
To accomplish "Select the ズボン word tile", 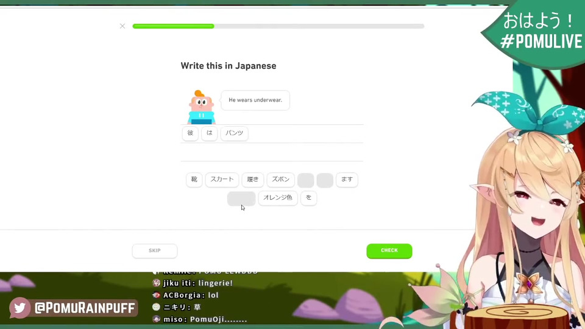I will click(280, 180).
